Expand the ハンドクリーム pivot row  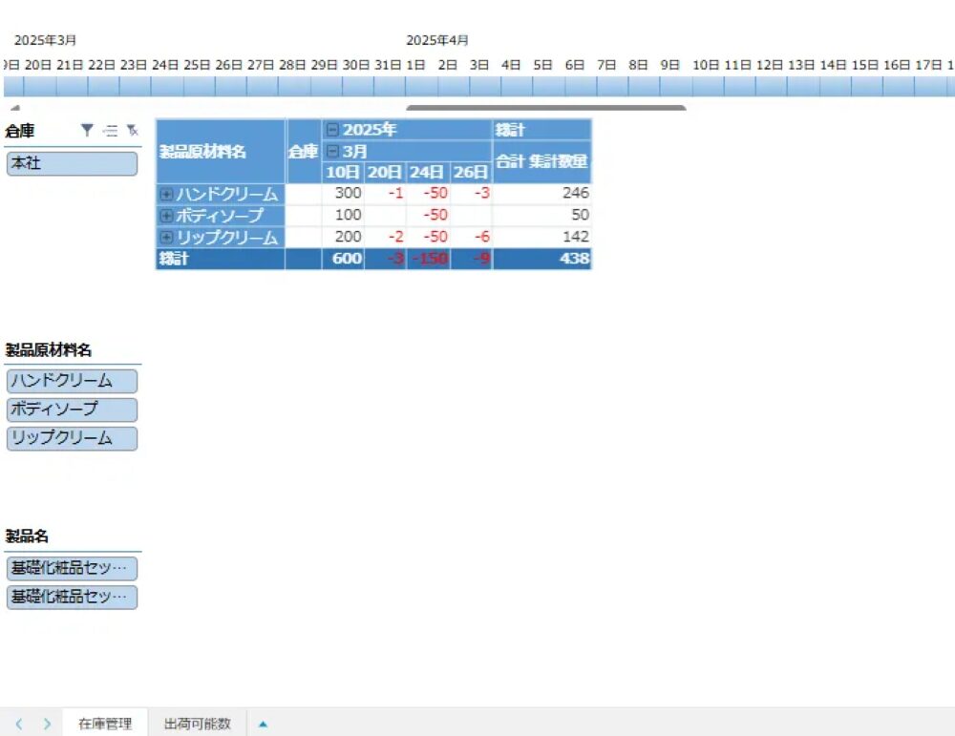(x=166, y=194)
